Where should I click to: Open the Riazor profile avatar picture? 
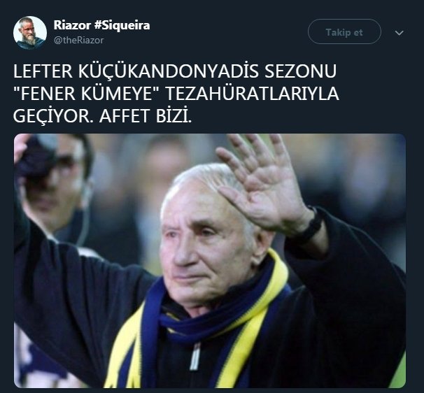[x=30, y=33]
